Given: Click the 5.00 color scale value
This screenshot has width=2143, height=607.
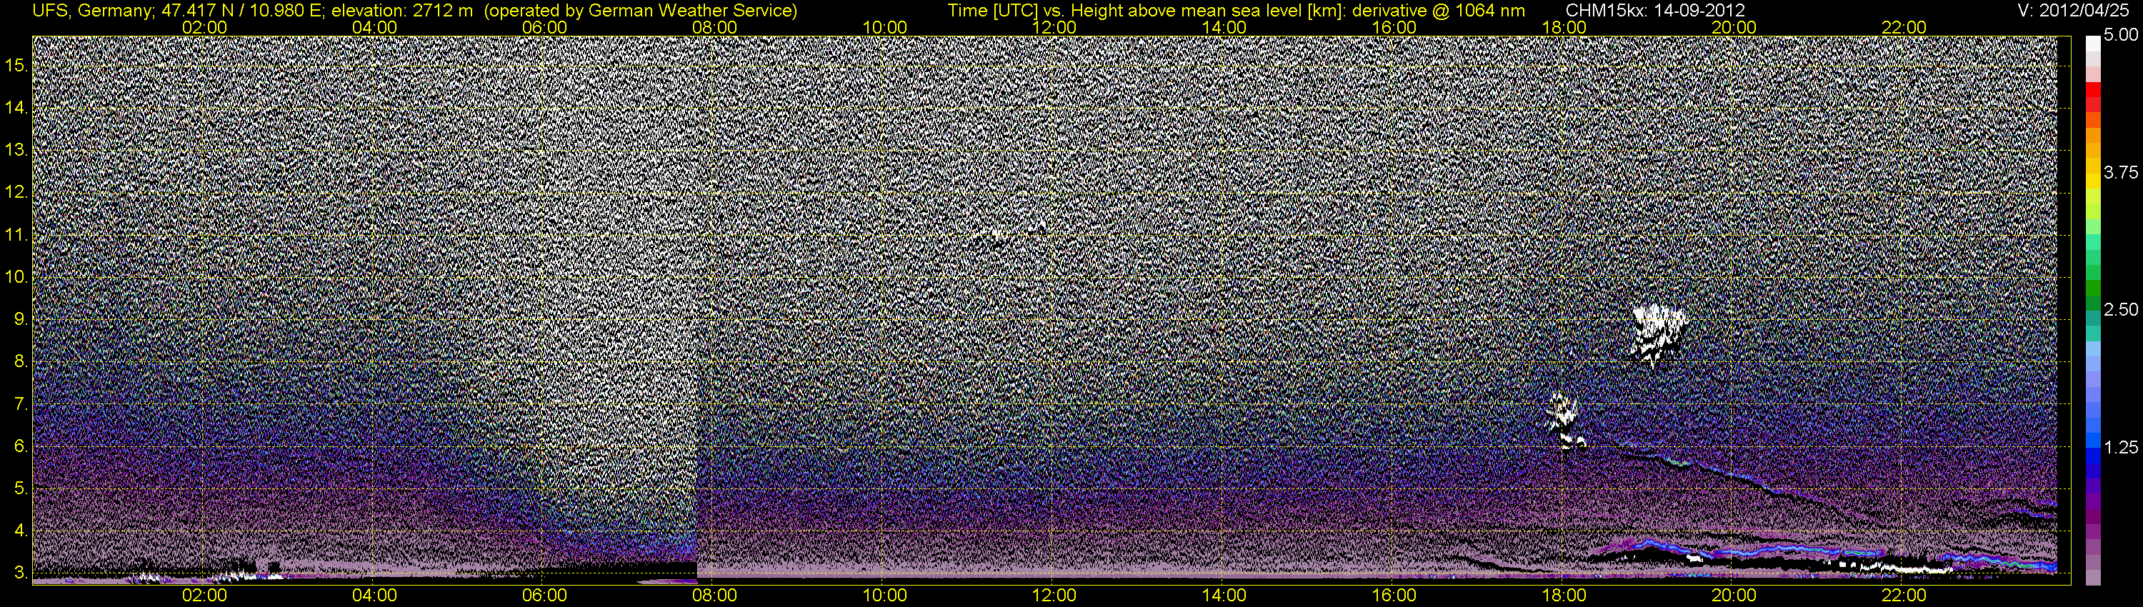Looking at the screenshot, I should coord(2121,36).
